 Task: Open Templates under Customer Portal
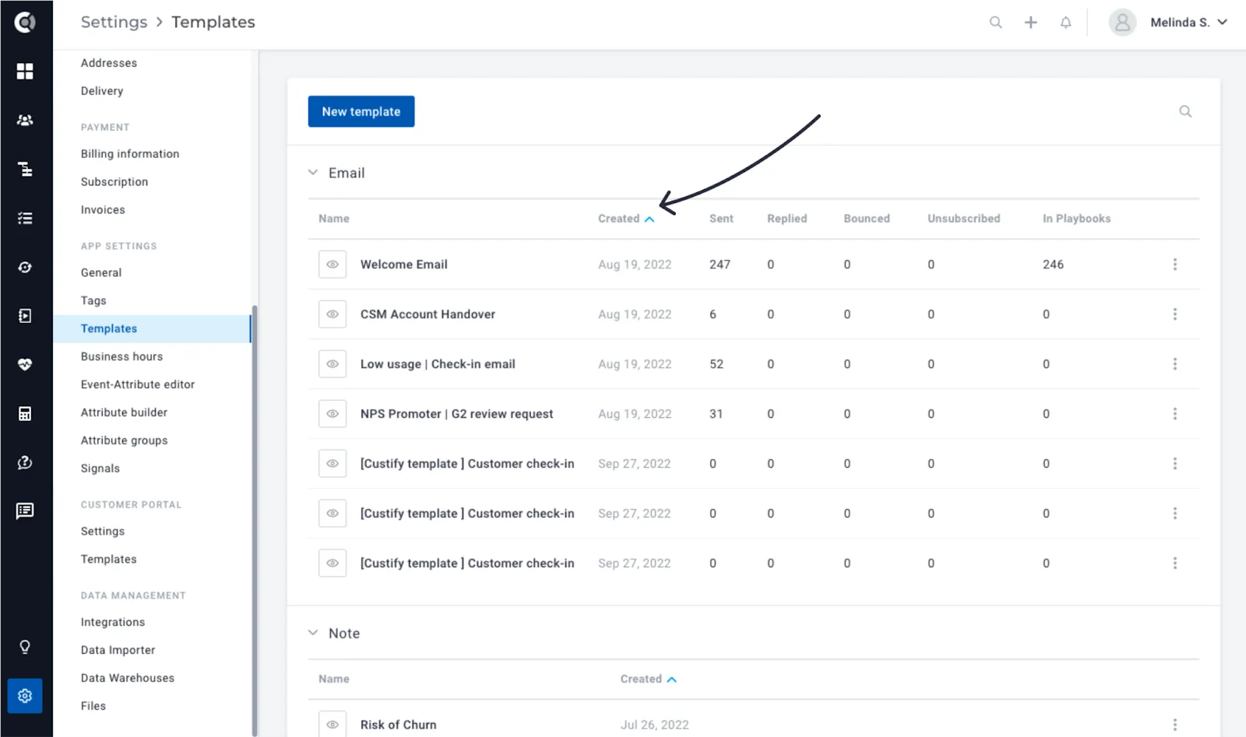pyautogui.click(x=108, y=560)
